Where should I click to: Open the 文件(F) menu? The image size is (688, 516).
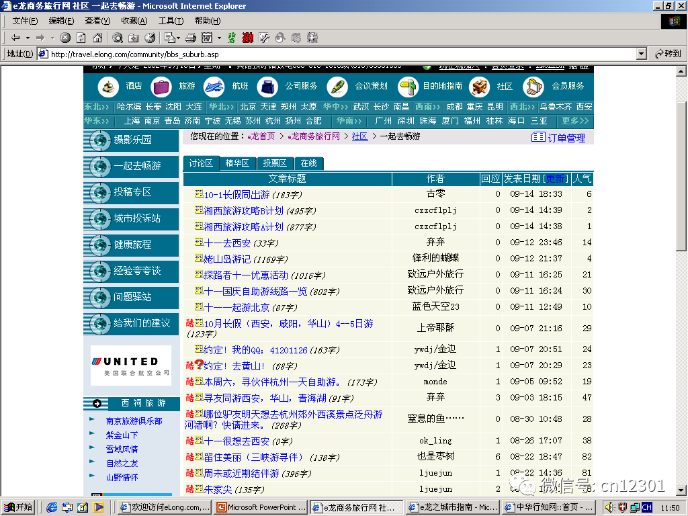(x=25, y=21)
